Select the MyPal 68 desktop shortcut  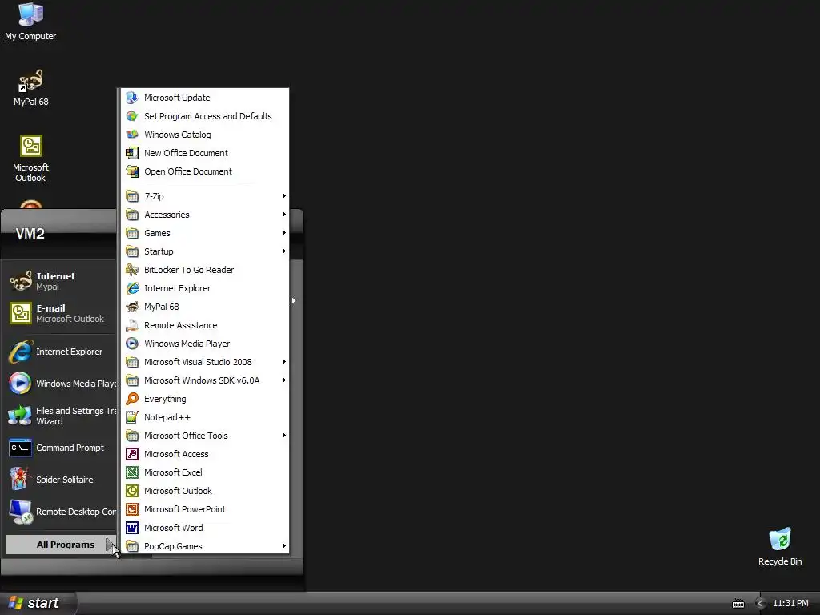pyautogui.click(x=31, y=88)
